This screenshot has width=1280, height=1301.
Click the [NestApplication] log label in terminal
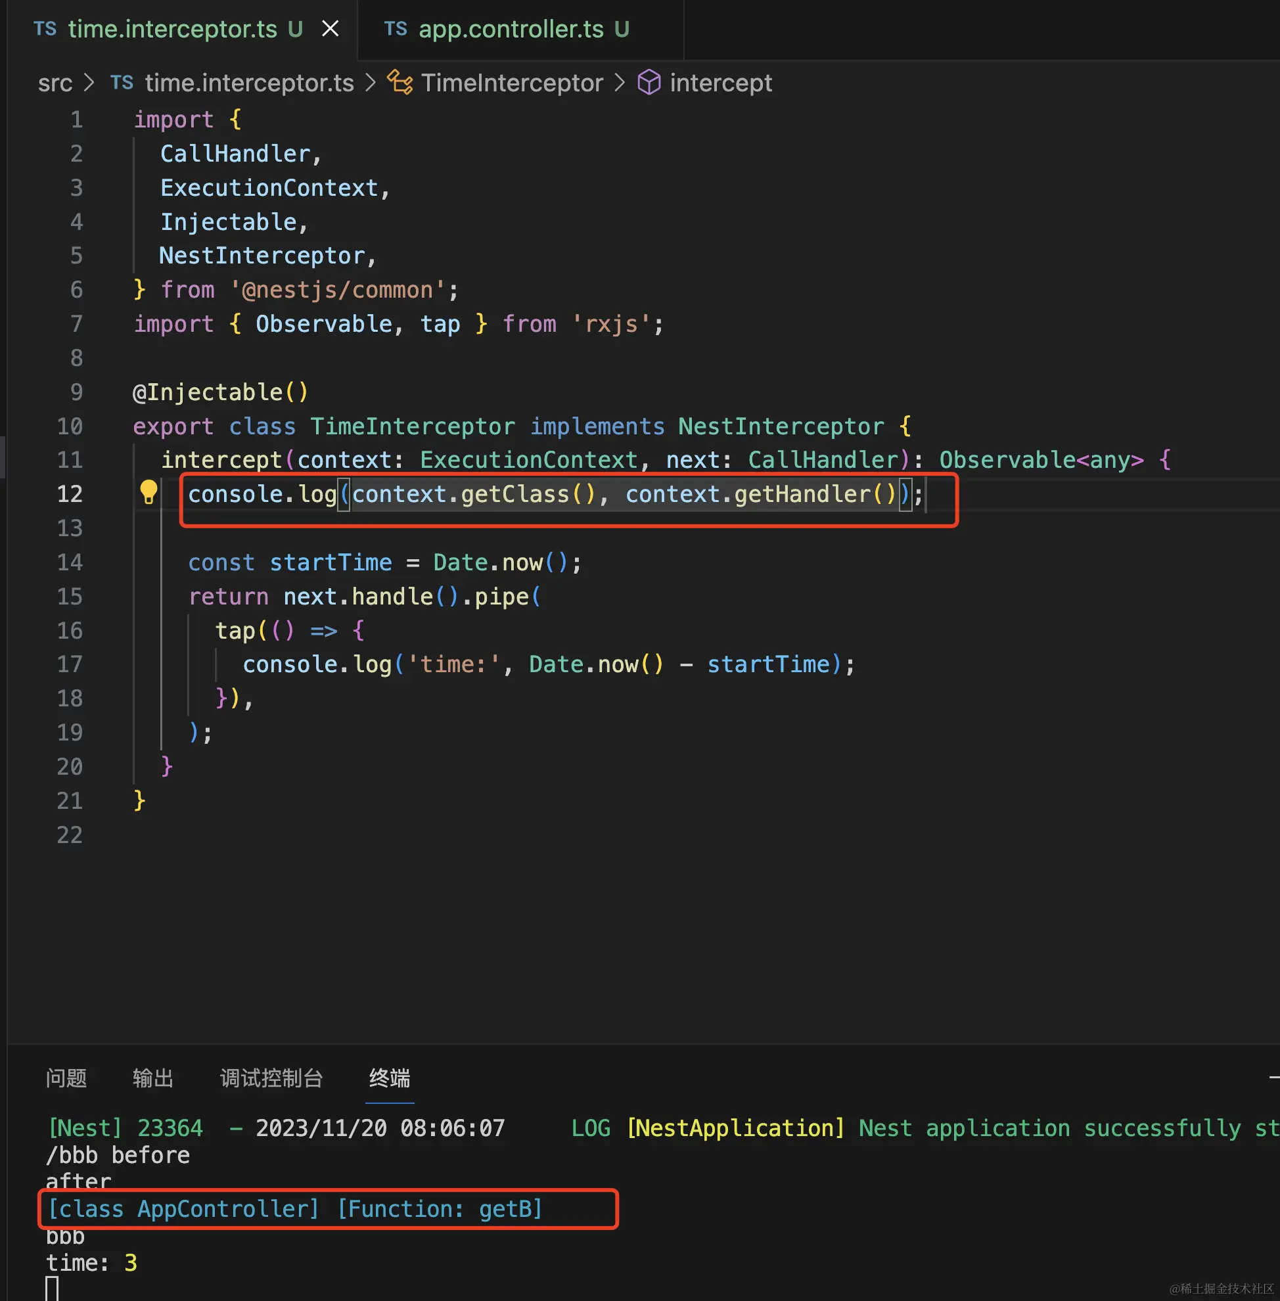point(735,1128)
